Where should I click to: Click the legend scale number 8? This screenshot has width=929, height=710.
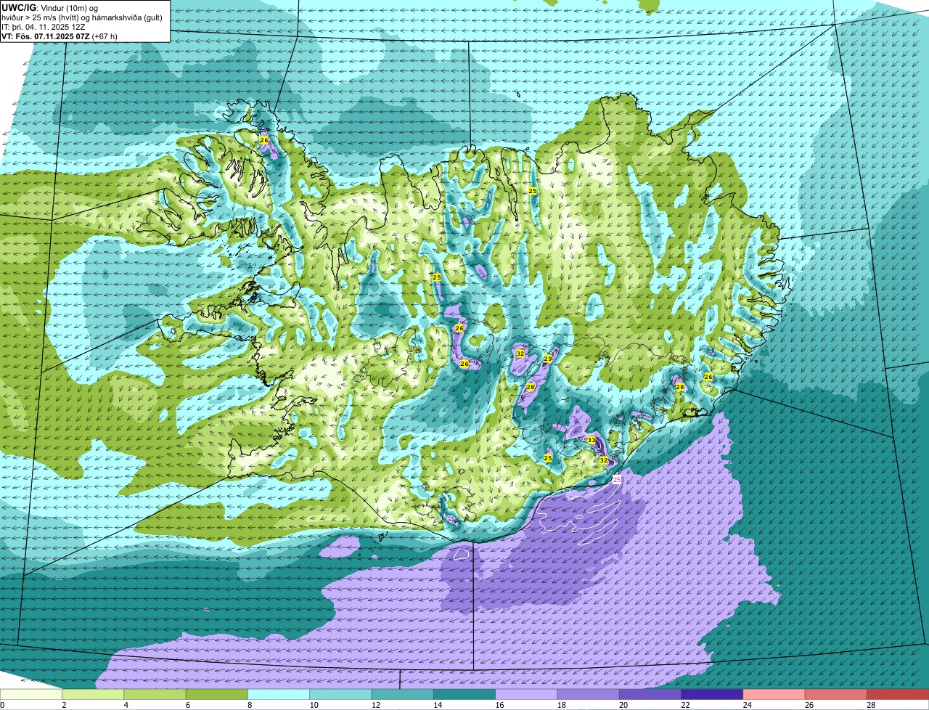[248, 705]
